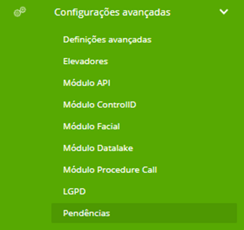This screenshot has width=244, height=230.
Task: Open Módulo Procedure Call
Action: click(110, 170)
